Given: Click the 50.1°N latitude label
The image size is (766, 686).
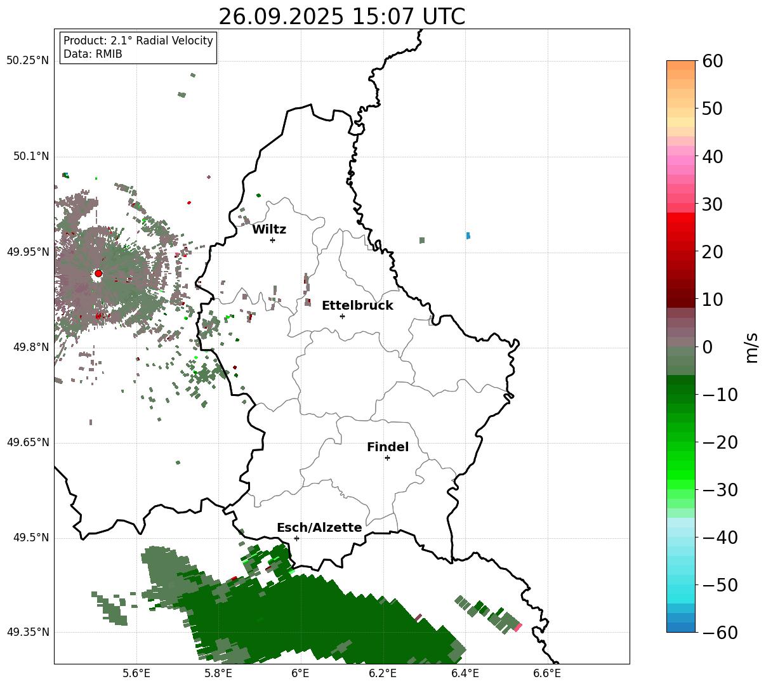Looking at the screenshot, I should [x=31, y=156].
